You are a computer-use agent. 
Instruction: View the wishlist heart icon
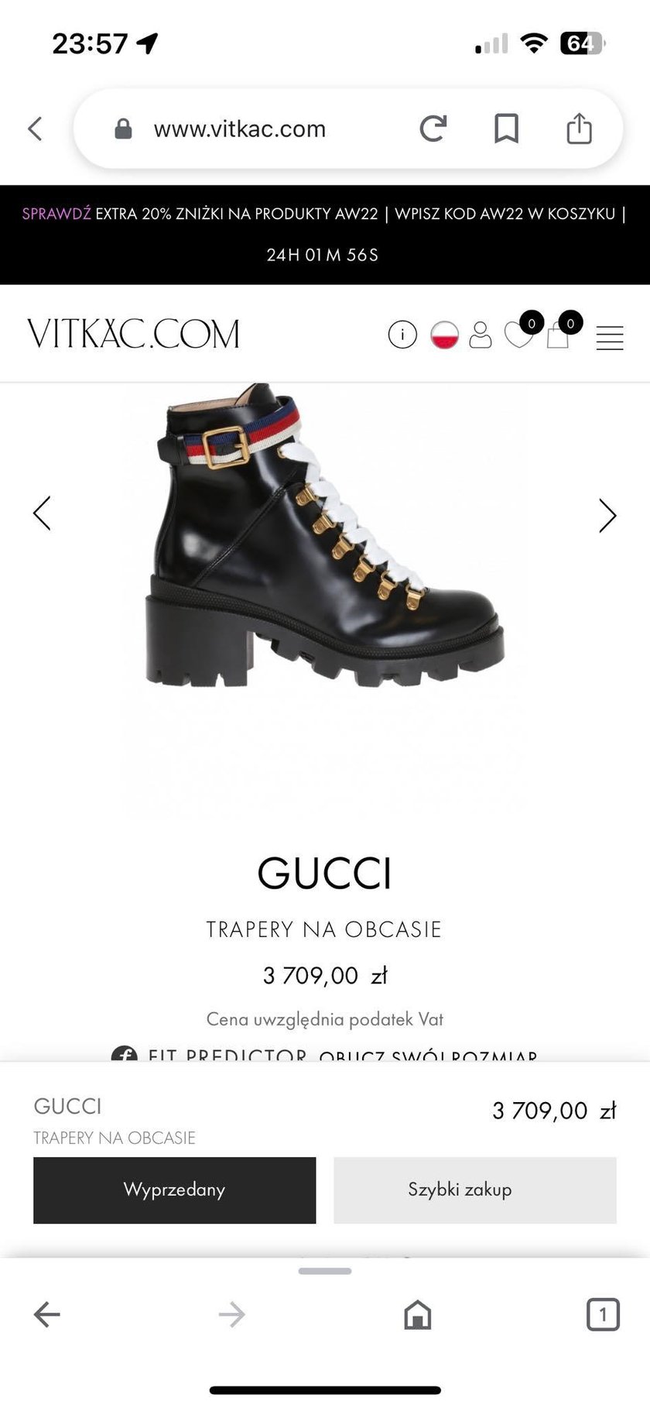[x=518, y=335]
